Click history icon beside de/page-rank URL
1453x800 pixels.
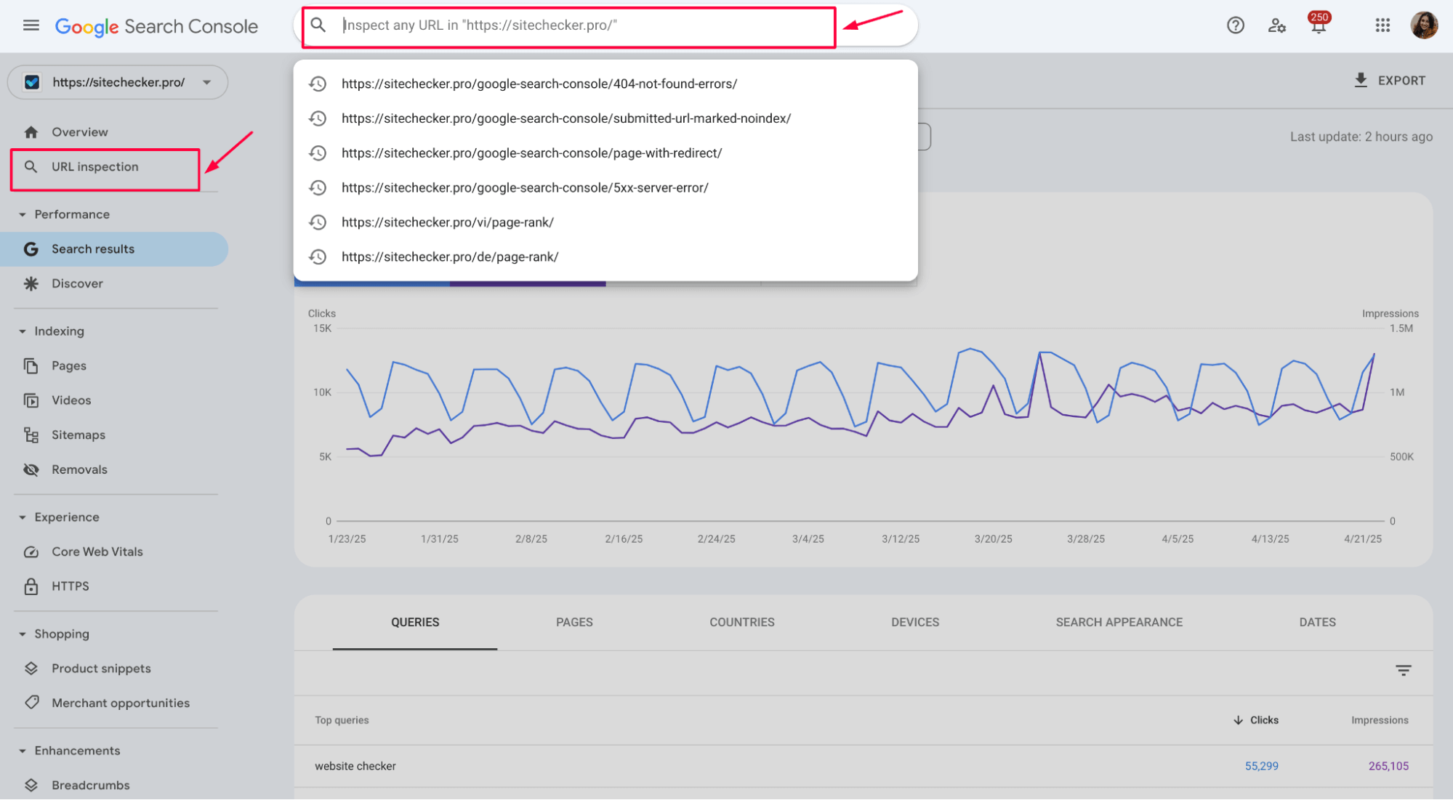point(318,257)
